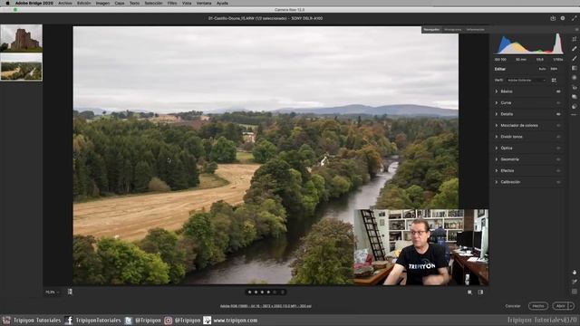Select the Adjustment Brush tool

[574, 58]
